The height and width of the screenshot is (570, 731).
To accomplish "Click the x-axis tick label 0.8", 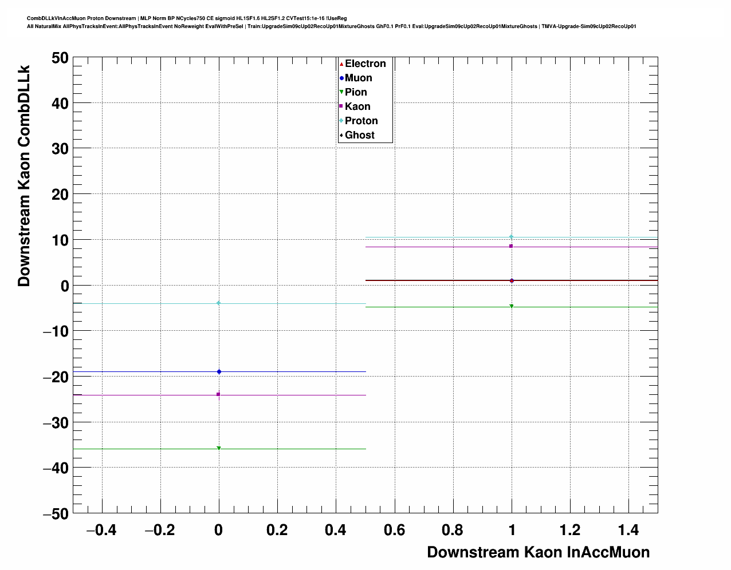I will pos(453,531).
